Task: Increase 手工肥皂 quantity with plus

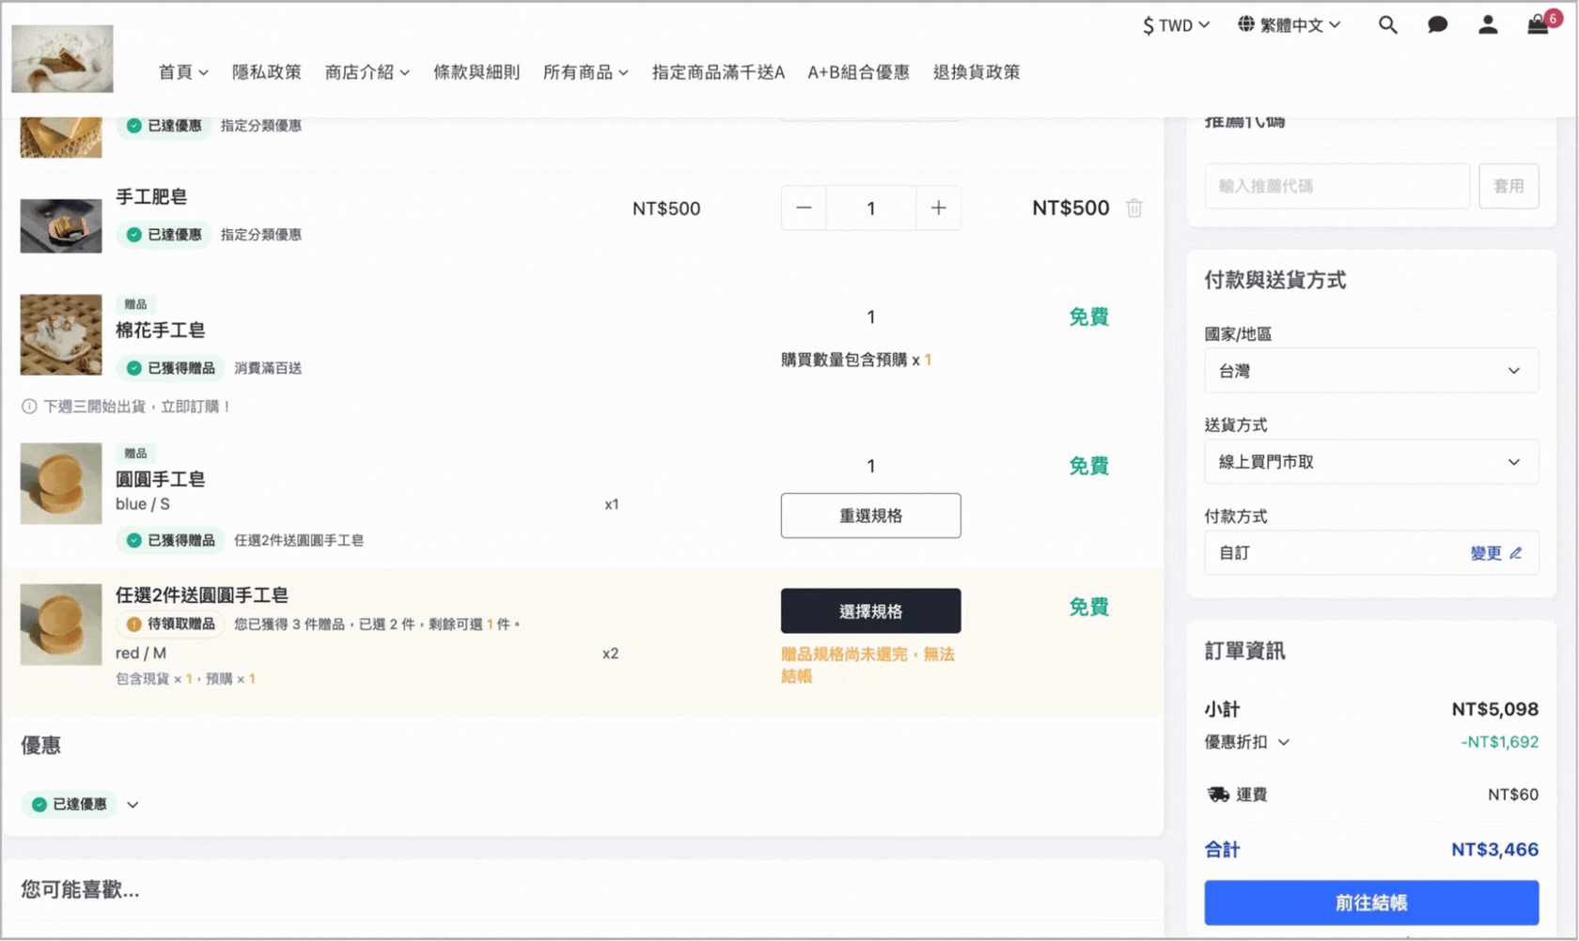Action: click(938, 208)
